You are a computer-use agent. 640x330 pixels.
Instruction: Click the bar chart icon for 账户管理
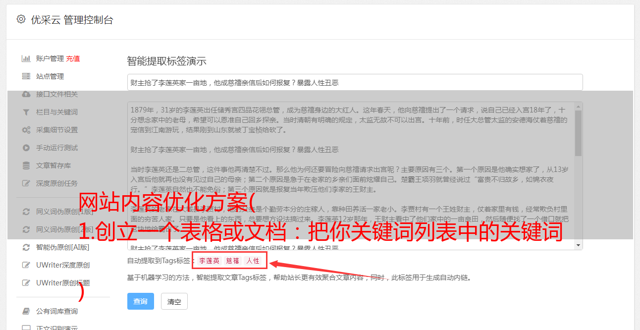[26, 58]
